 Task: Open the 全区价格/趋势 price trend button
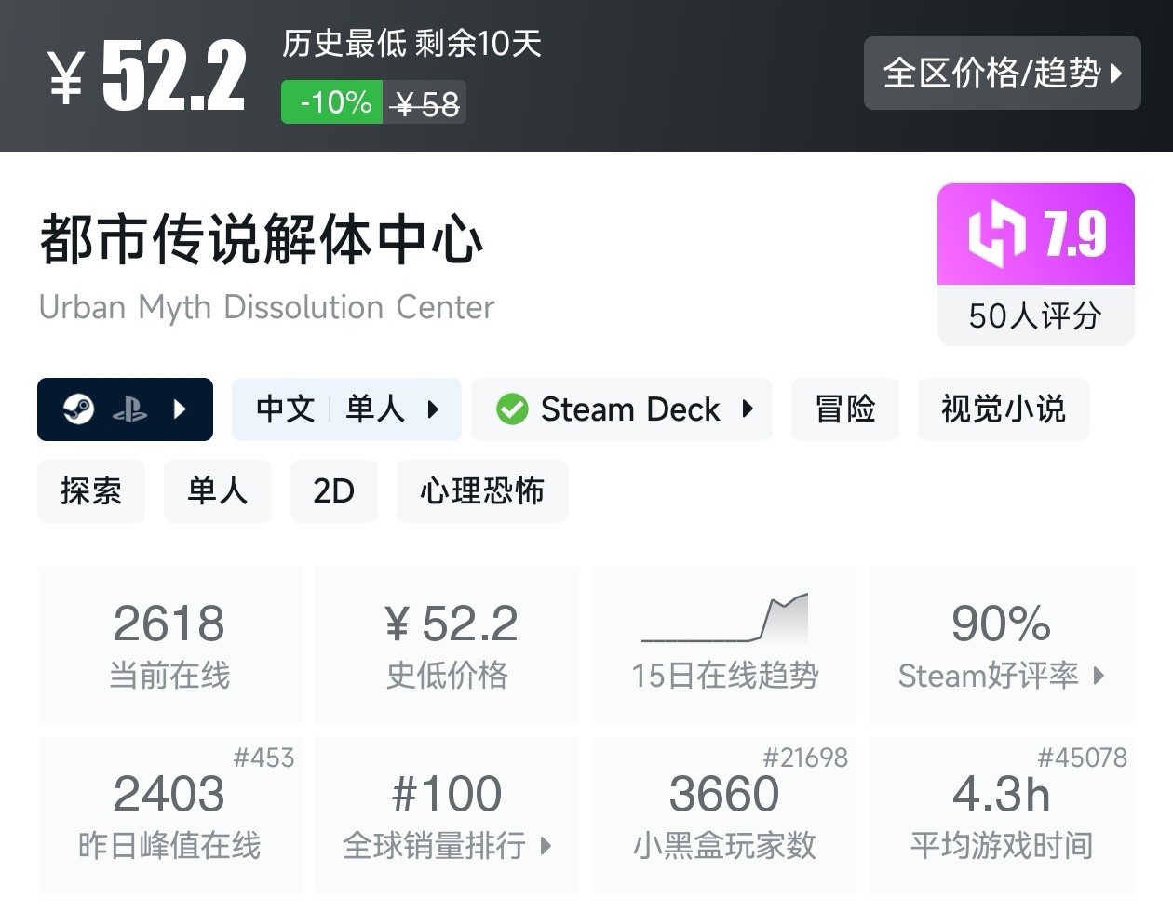pyautogui.click(x=1002, y=73)
